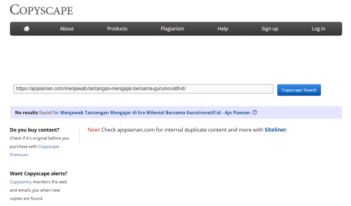Select Log in from the navigation bar

click(318, 29)
